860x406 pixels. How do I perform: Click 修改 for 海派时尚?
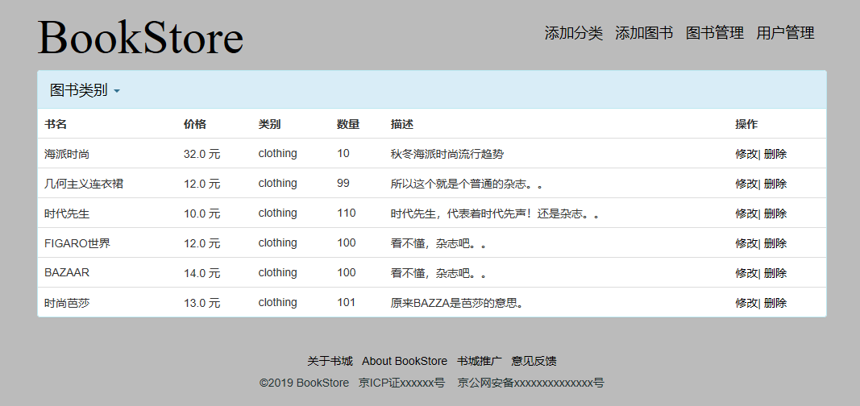(x=746, y=154)
